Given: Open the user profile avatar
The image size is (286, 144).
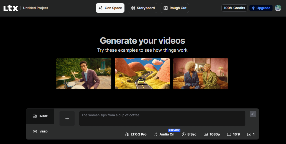Looking at the screenshot, I should pyautogui.click(x=278, y=8).
